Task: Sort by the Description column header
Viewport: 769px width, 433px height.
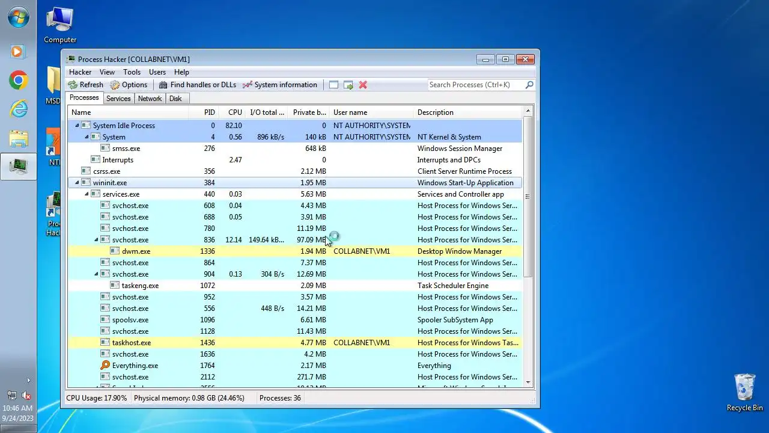Action: (468, 112)
